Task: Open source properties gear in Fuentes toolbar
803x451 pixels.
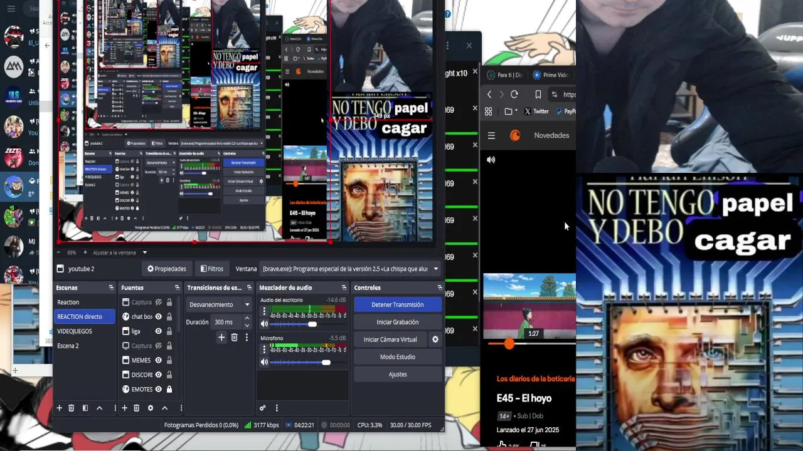Action: tap(151, 408)
